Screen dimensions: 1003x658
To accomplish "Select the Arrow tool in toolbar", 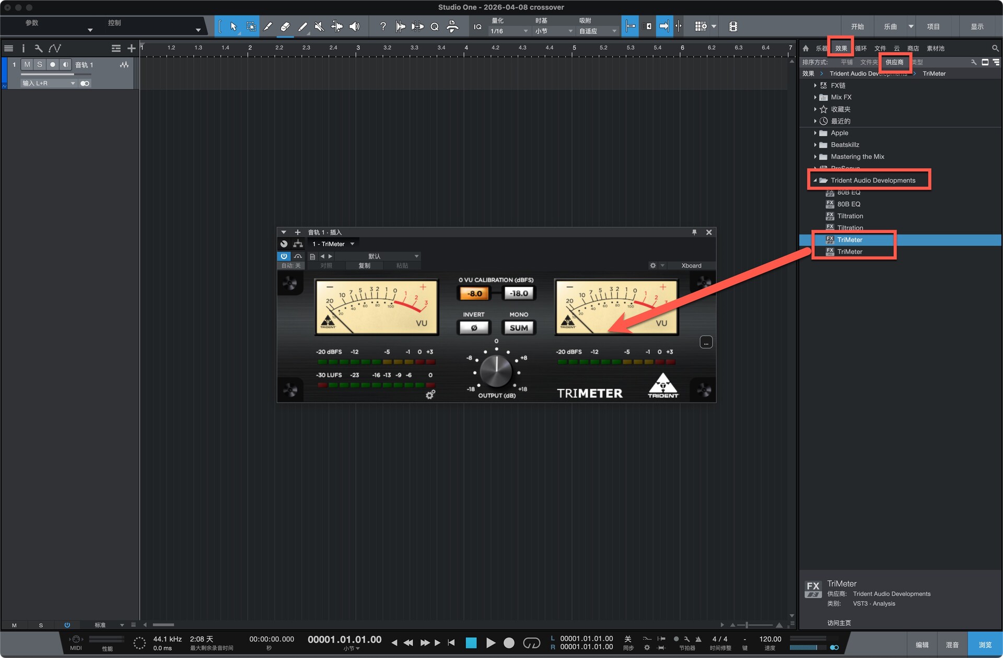I will pos(234,27).
